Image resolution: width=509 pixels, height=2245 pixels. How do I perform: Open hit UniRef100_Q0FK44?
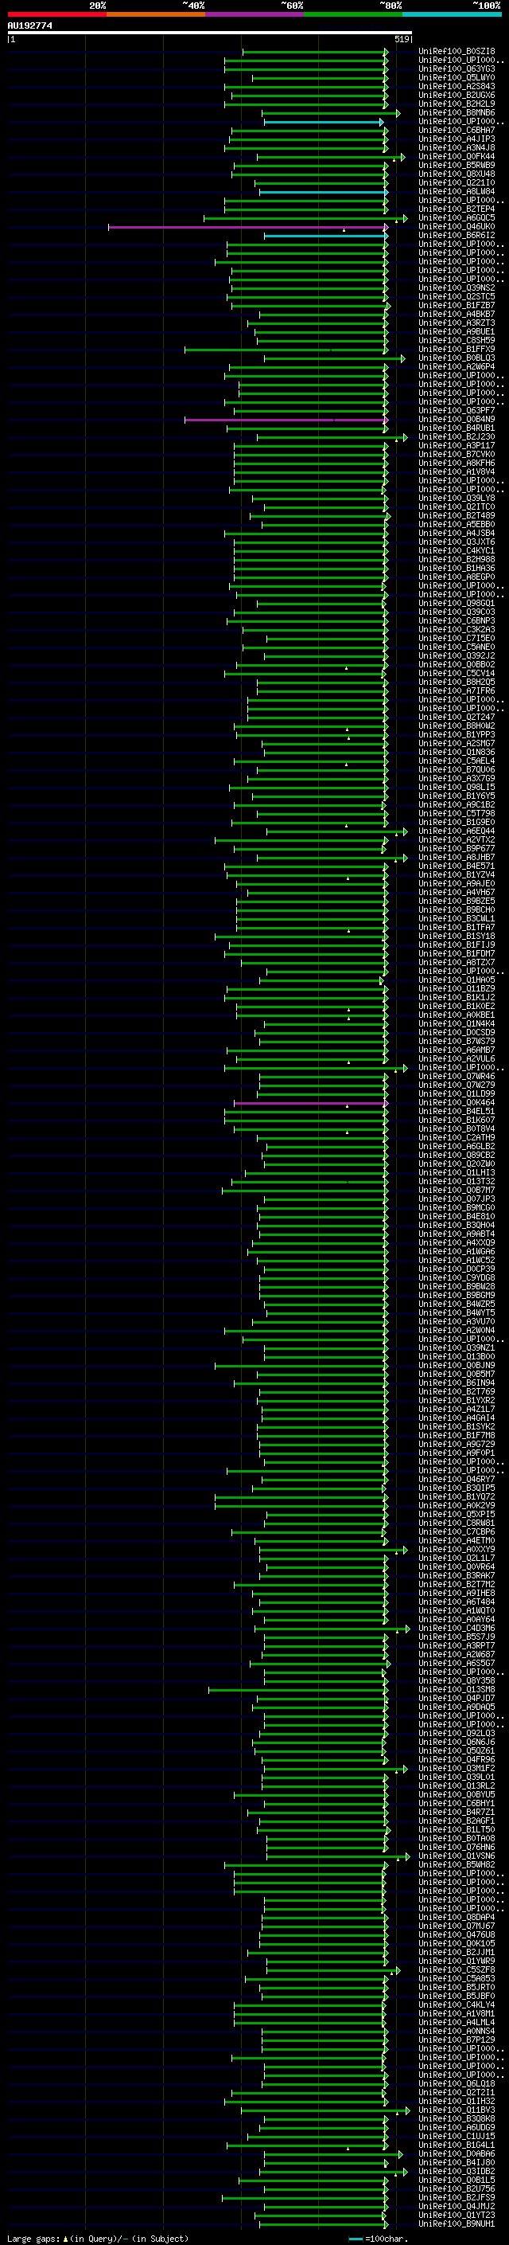click(x=457, y=156)
